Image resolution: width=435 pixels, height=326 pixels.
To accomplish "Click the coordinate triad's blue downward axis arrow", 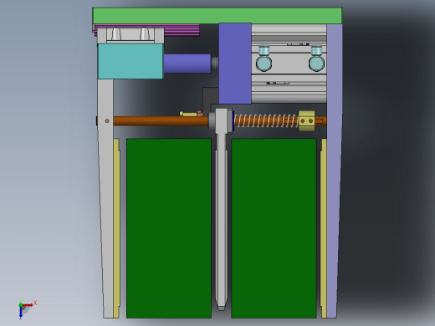I will (21, 313).
